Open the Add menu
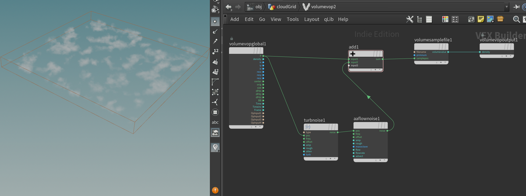Image resolution: width=526 pixels, height=196 pixels. 235,19
